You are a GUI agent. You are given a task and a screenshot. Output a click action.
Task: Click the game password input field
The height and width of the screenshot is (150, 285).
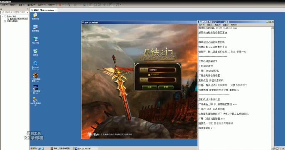pos(161,80)
